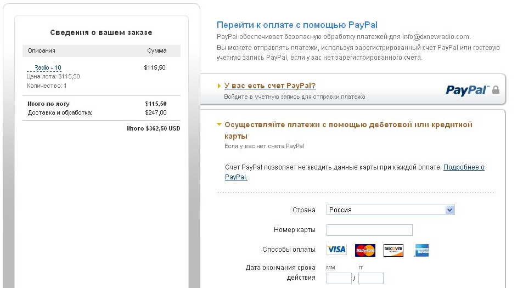Image resolution: width=523 pixels, height=288 pixels.
Task: Click the expiration month мм field
Action: (x=339, y=278)
